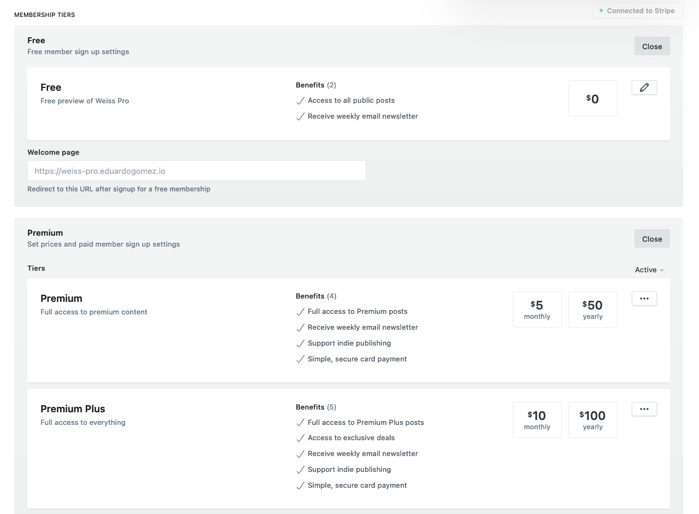This screenshot has height=514, width=699.
Task: Close the Premium membership section
Action: tap(652, 239)
